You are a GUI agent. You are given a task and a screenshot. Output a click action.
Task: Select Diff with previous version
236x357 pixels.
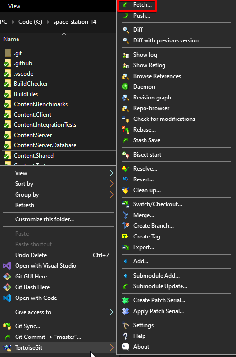pyautogui.click(x=166, y=40)
